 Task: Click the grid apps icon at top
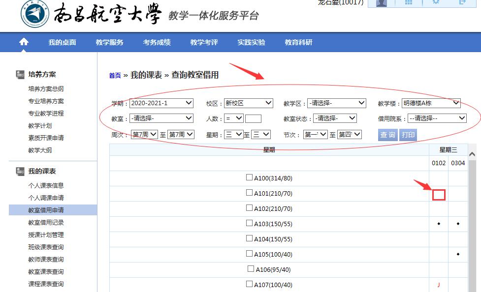pos(408,2)
